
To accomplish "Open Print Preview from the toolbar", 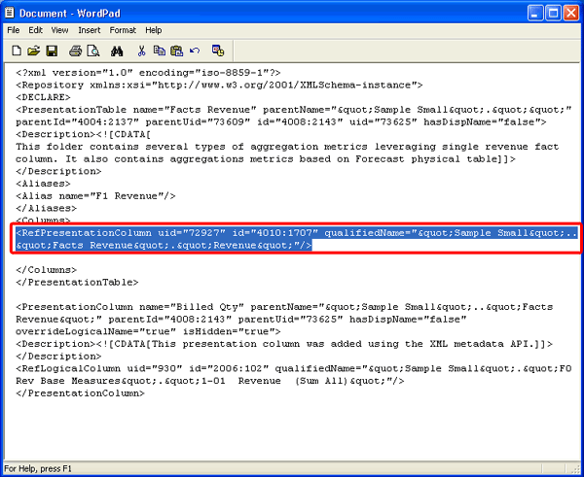I will click(93, 51).
